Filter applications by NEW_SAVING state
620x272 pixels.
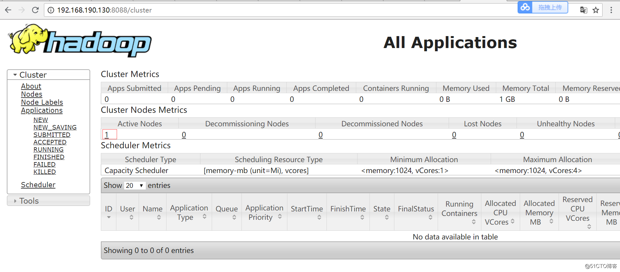(55, 127)
